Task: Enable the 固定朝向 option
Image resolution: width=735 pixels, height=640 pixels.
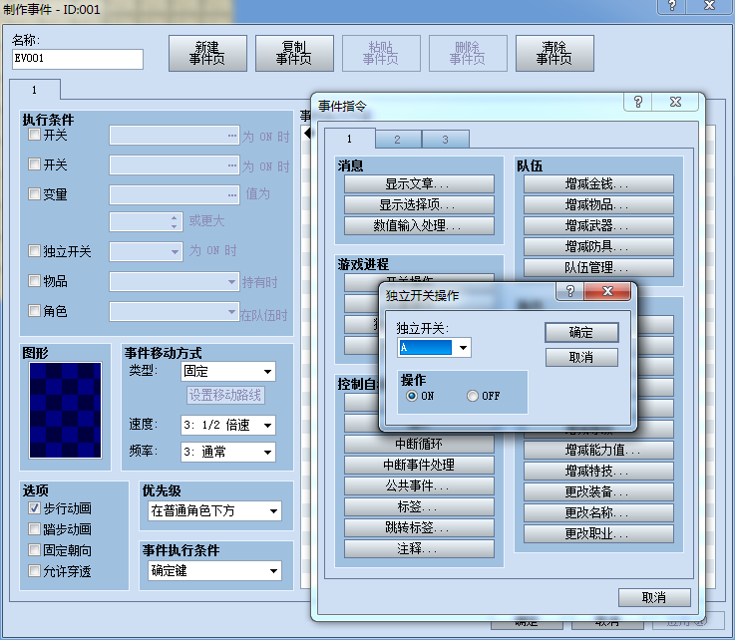Action: pos(34,550)
